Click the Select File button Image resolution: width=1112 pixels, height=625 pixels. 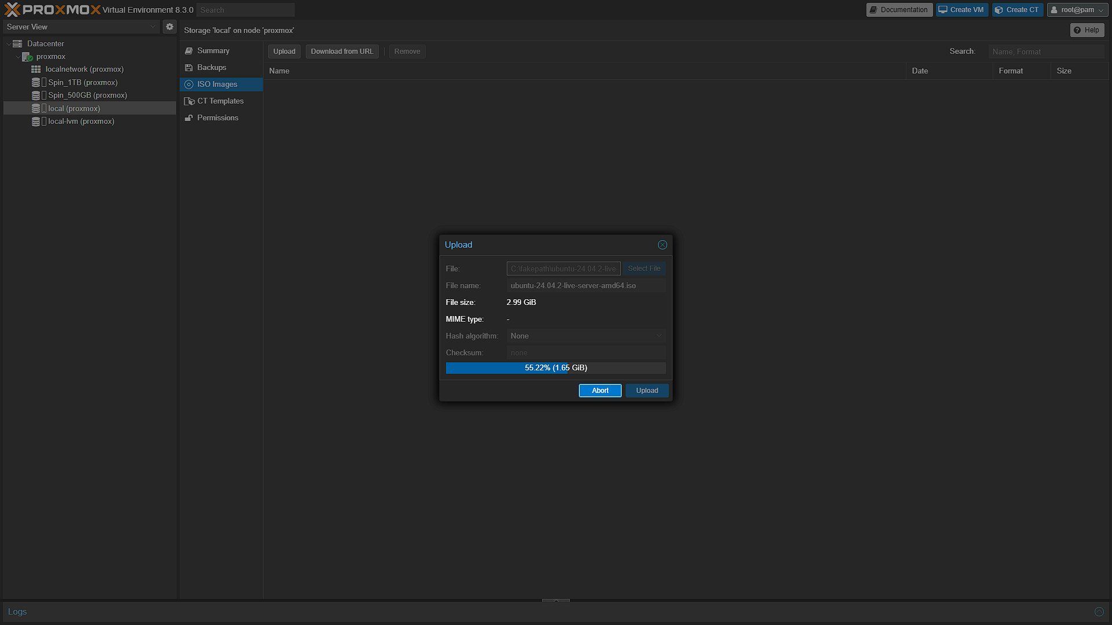[644, 269]
